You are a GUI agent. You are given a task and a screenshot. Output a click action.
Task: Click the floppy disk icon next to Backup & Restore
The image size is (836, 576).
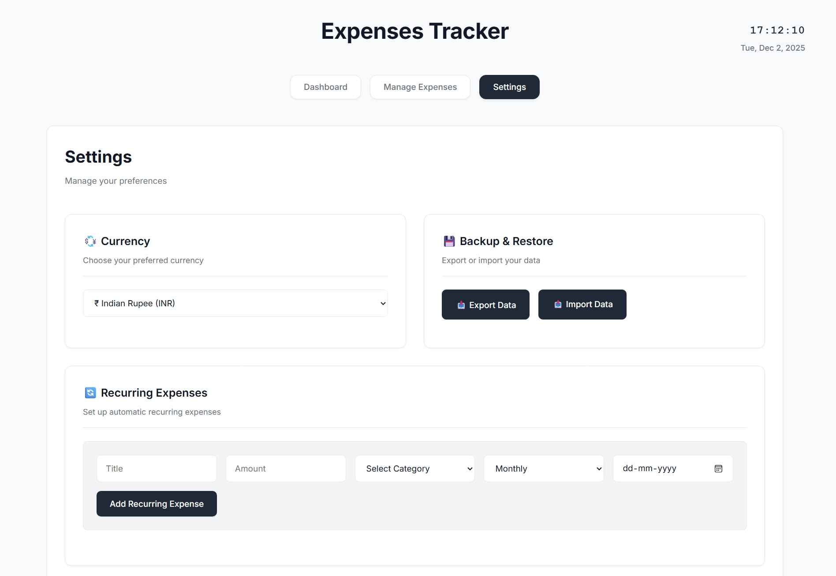pyautogui.click(x=449, y=241)
